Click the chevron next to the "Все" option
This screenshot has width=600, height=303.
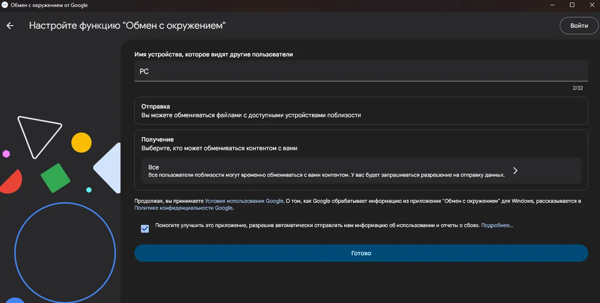click(515, 171)
